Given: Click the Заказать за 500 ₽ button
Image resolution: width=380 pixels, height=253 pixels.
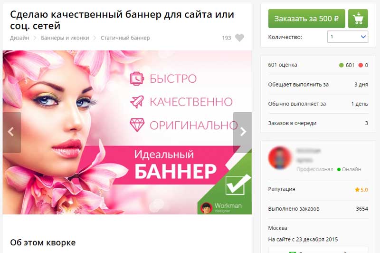Looking at the screenshot, I should click(306, 19).
